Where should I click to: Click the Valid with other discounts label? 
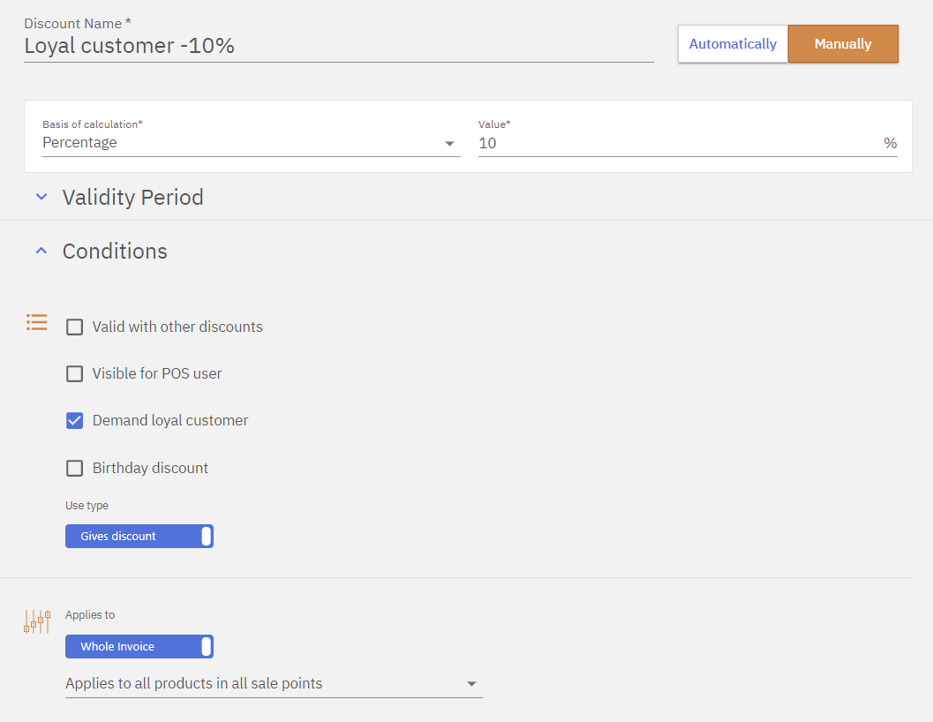pos(177,327)
